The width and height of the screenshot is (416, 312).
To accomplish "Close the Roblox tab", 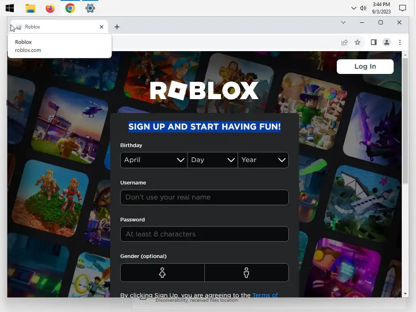I will point(101,27).
